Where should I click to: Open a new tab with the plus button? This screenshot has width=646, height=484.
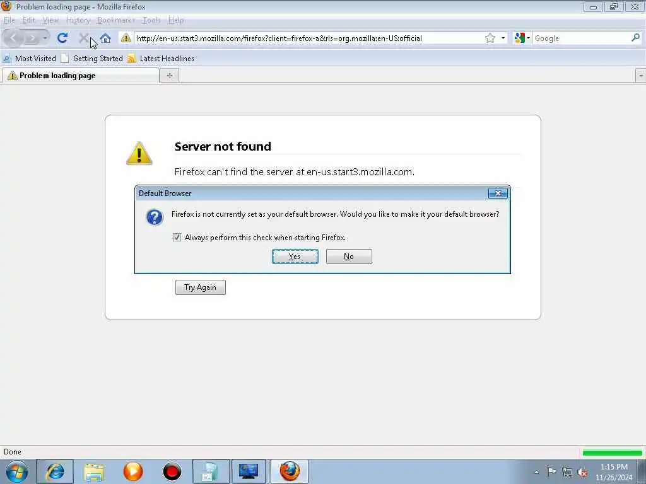coord(169,76)
